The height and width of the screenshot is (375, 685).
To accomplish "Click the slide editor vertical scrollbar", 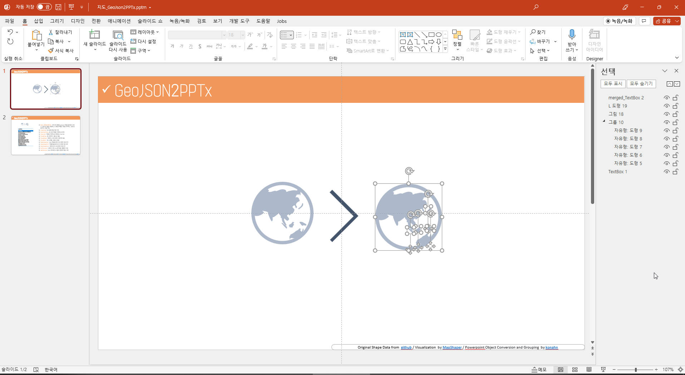I will tap(592, 136).
